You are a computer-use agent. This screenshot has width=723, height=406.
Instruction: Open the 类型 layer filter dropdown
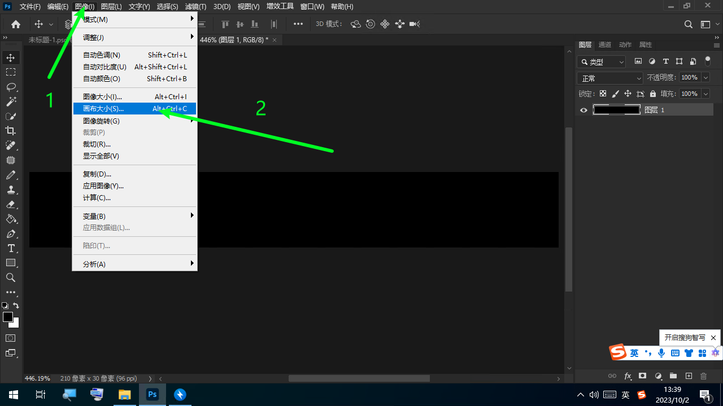602,62
